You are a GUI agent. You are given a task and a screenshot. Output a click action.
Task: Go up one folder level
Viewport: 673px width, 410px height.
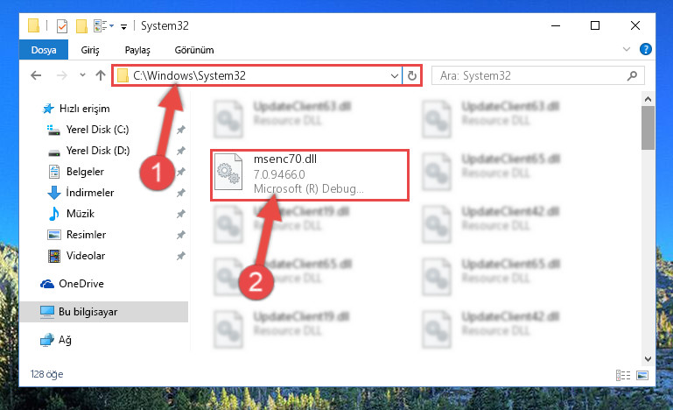tap(101, 75)
